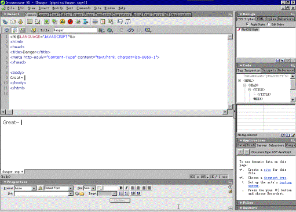Open the Modify menu
This screenshot has width=296, height=212.
tap(57, 8)
